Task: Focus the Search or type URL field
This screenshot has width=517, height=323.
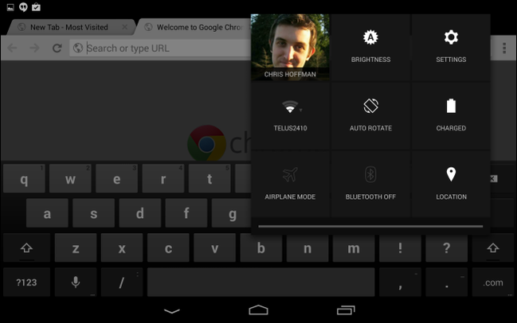Action: [x=160, y=48]
